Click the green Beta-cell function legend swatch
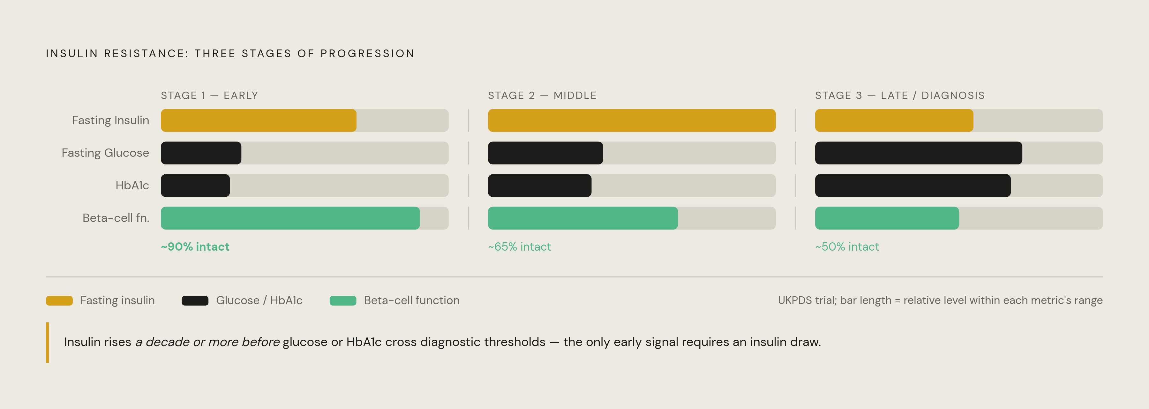 [x=343, y=301]
